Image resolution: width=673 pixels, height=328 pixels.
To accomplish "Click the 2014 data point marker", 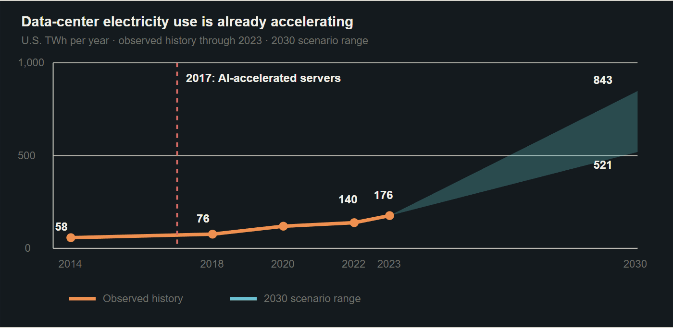I will pos(71,237).
